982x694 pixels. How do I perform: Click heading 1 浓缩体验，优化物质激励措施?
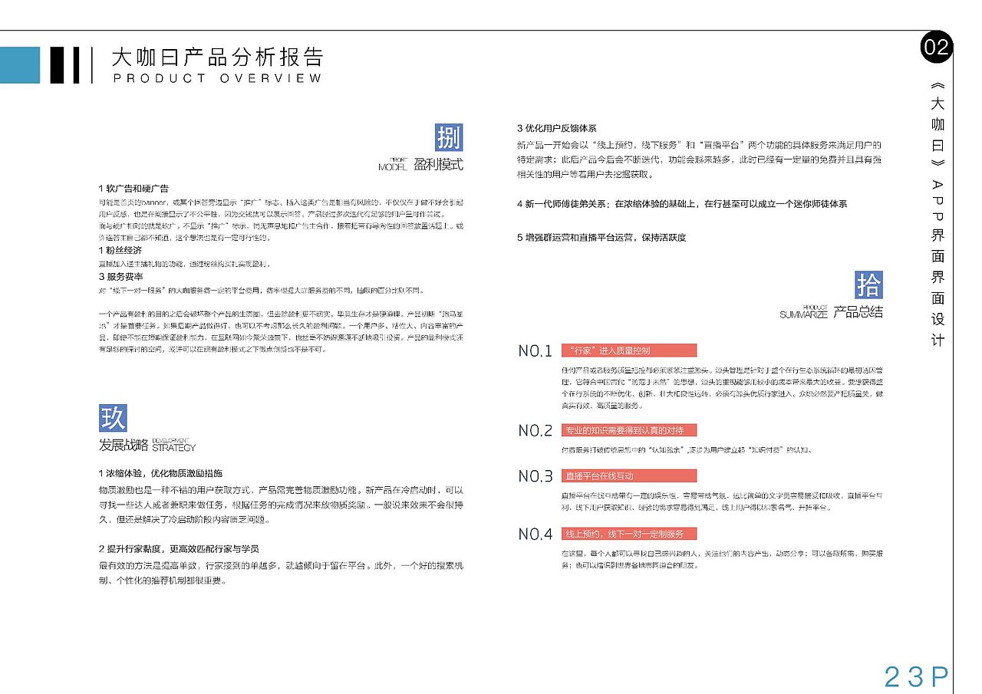point(160,473)
